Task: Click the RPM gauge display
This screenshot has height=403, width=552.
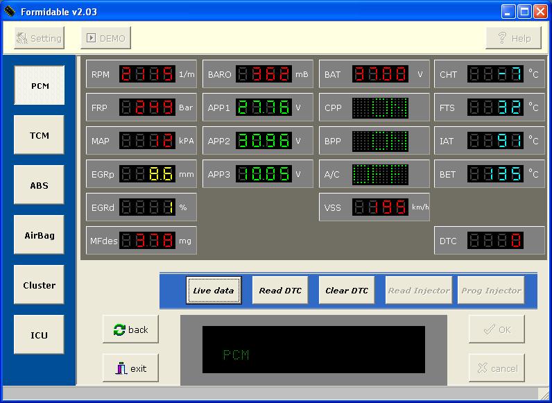Action: (x=147, y=74)
